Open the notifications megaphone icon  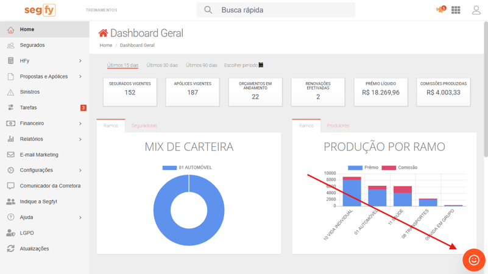click(440, 10)
